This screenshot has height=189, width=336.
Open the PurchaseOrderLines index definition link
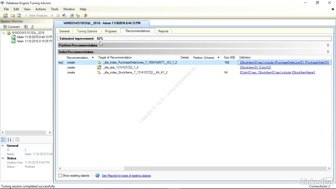tap(284, 62)
